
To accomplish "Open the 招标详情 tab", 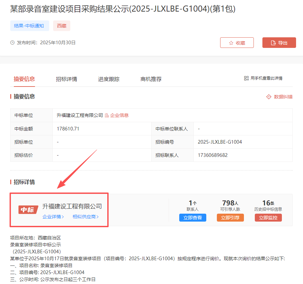I will click(66, 79).
